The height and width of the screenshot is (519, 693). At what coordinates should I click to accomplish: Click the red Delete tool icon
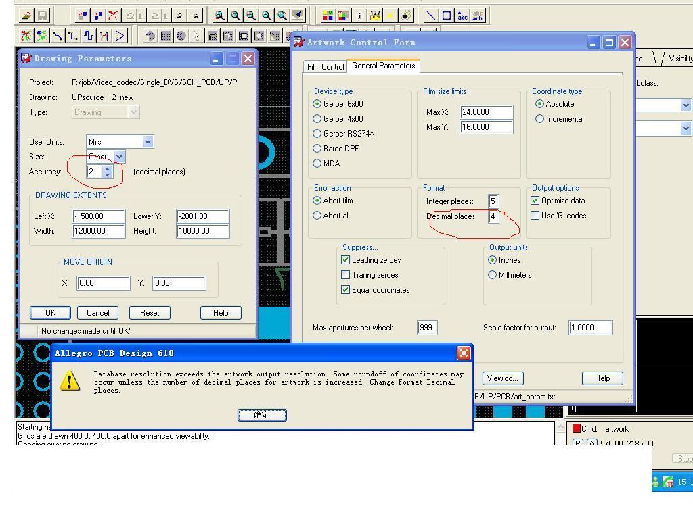[x=113, y=16]
